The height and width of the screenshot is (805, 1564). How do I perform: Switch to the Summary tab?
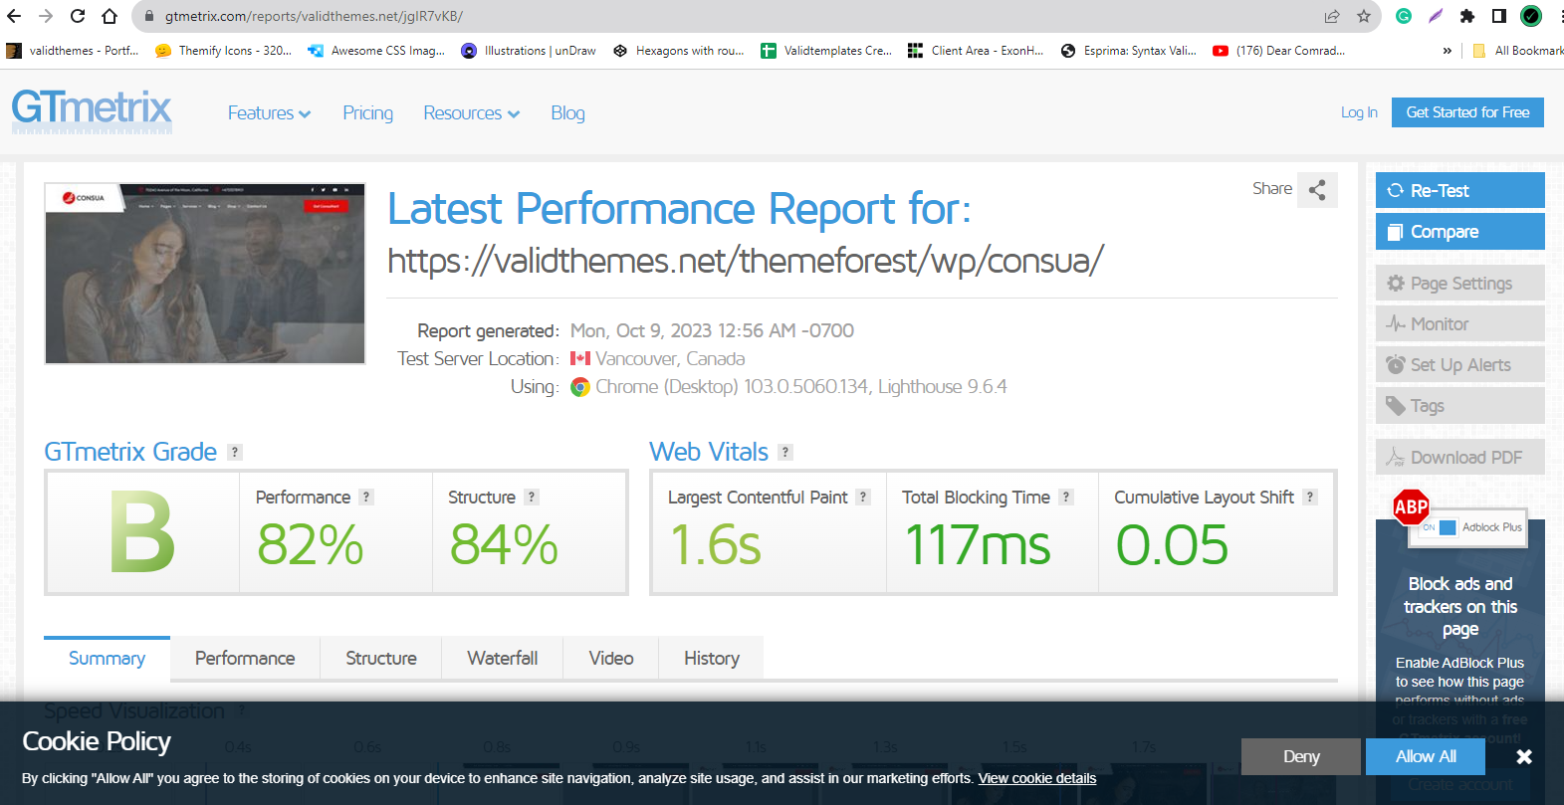point(107,659)
